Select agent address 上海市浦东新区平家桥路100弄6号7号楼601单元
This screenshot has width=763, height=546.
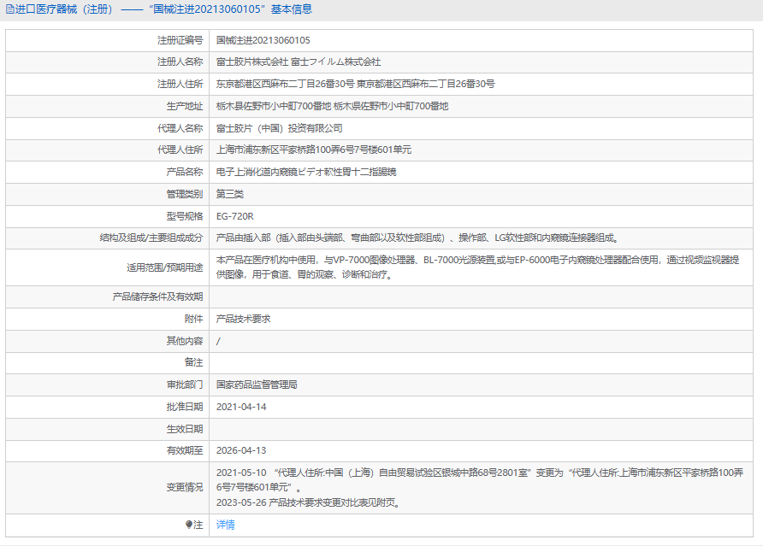pos(314,150)
